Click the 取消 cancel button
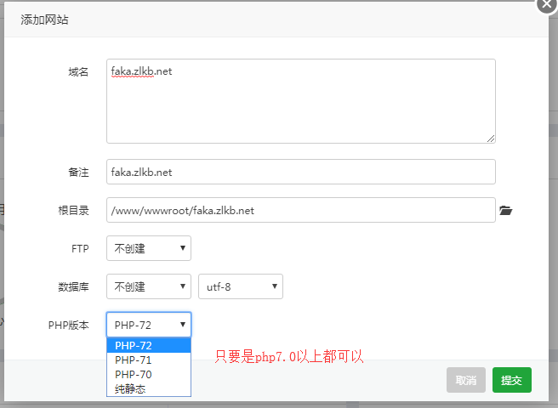Viewport: 558px width, 408px height. (x=466, y=380)
